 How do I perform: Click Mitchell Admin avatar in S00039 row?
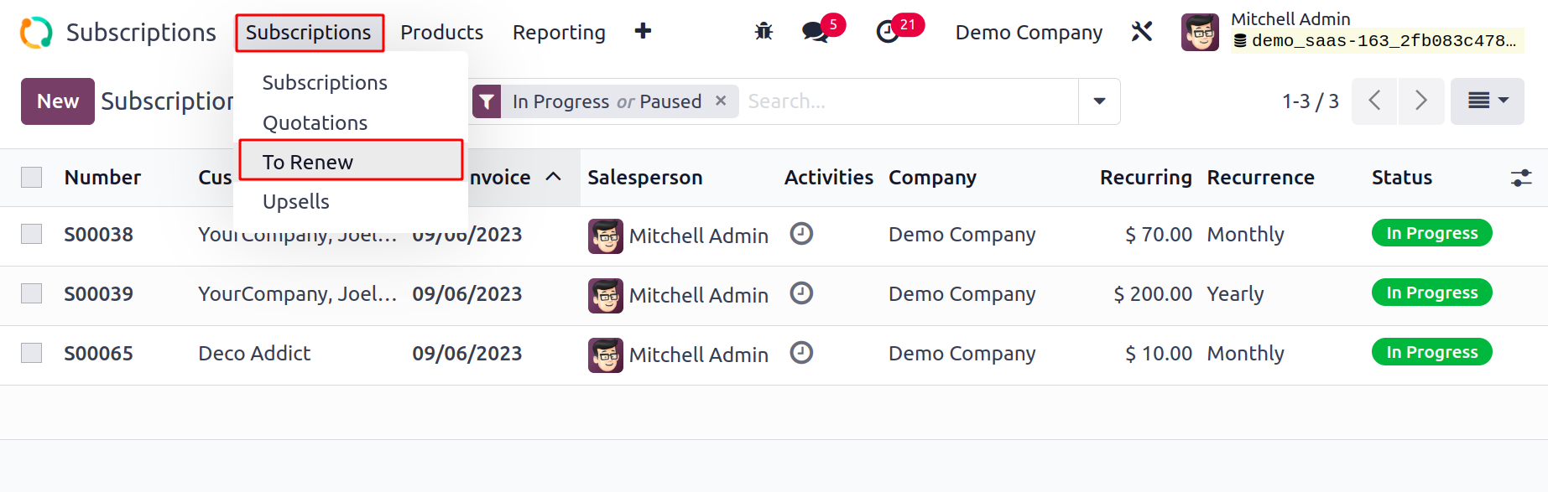[606, 296]
